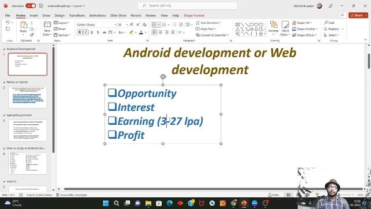Click the Increase list level icon

pyautogui.click(x=181, y=24)
